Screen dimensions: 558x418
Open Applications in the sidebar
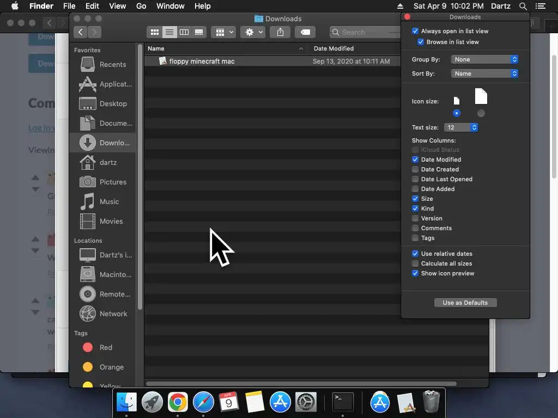(x=103, y=84)
